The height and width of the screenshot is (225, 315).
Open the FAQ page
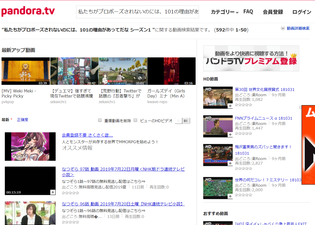(248, 12)
